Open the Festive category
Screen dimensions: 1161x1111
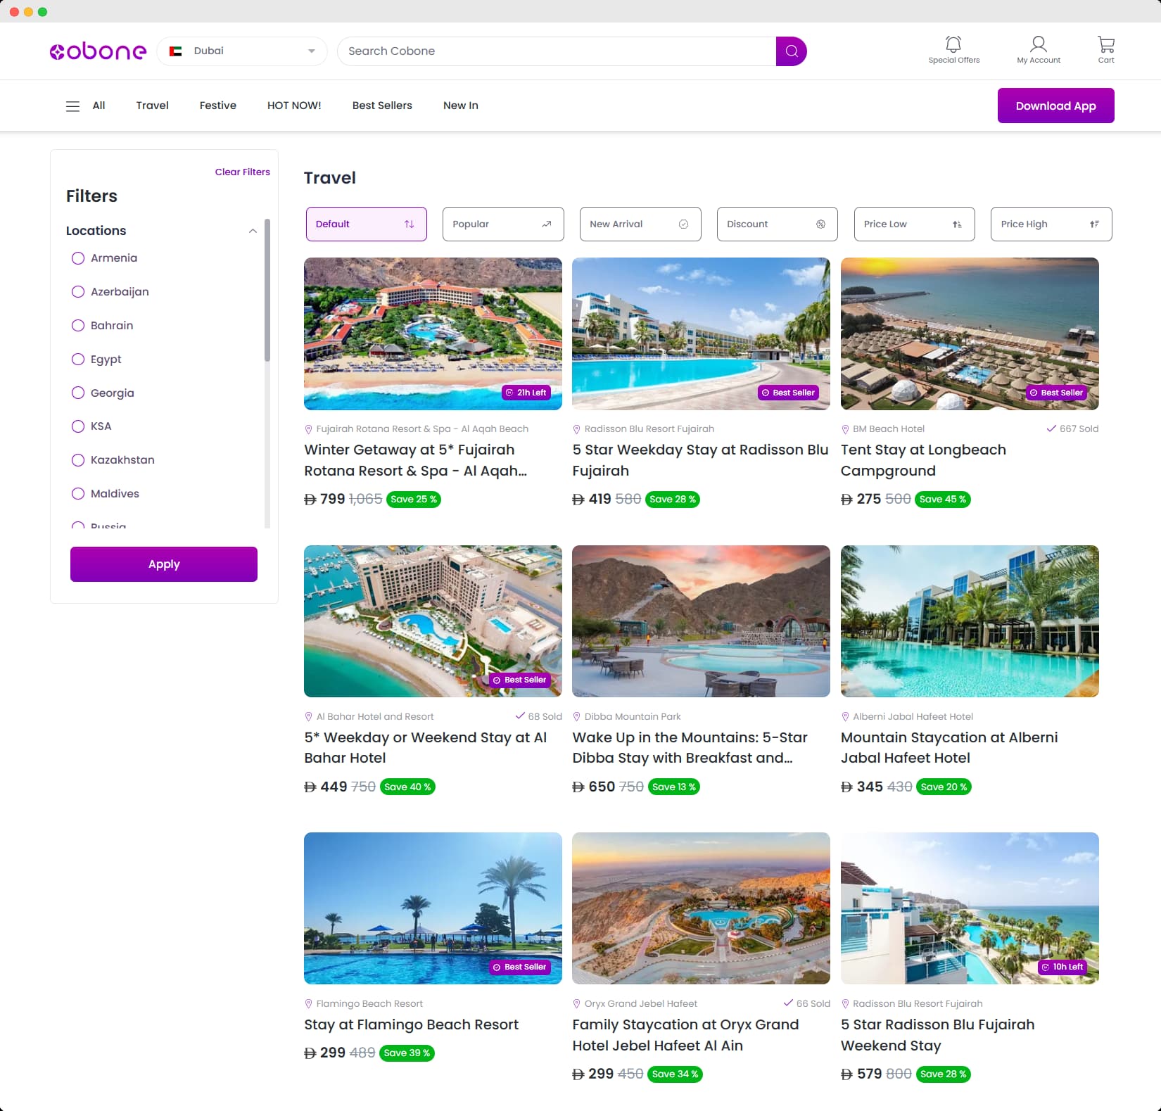point(217,106)
